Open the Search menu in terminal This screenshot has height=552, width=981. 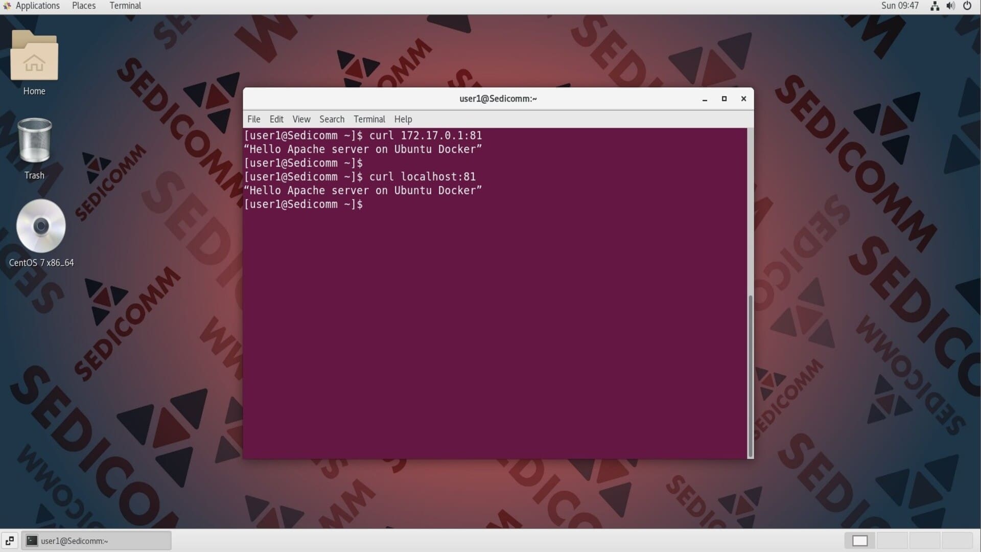(332, 119)
